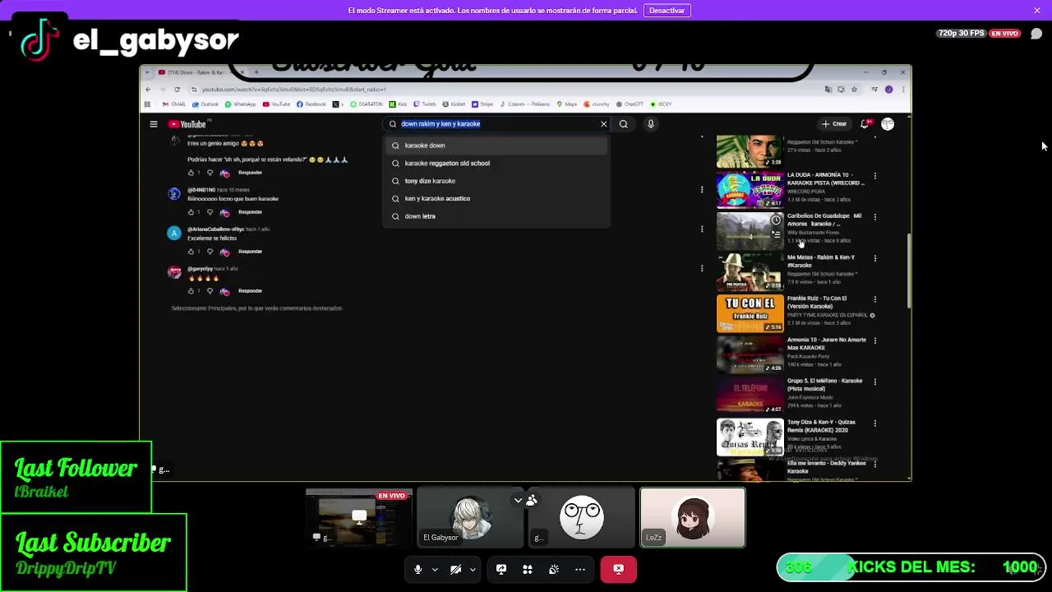This screenshot has height=592, width=1052.
Task: Expand microphone input options arrow
Action: coord(435,569)
